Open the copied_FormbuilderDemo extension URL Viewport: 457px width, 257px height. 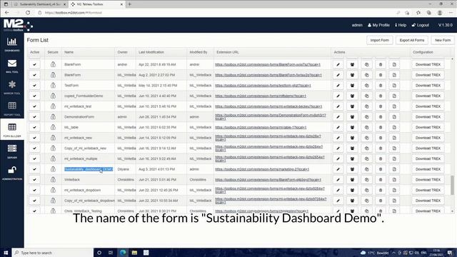261,96
